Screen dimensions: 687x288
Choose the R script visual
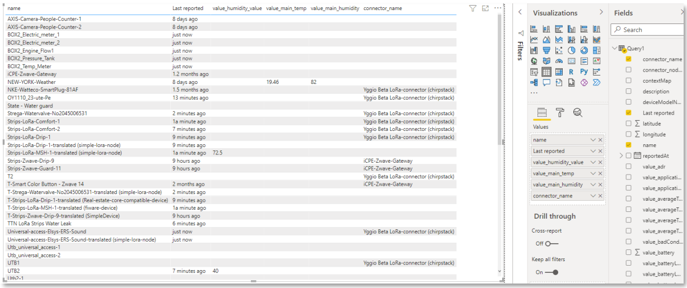pyautogui.click(x=572, y=72)
